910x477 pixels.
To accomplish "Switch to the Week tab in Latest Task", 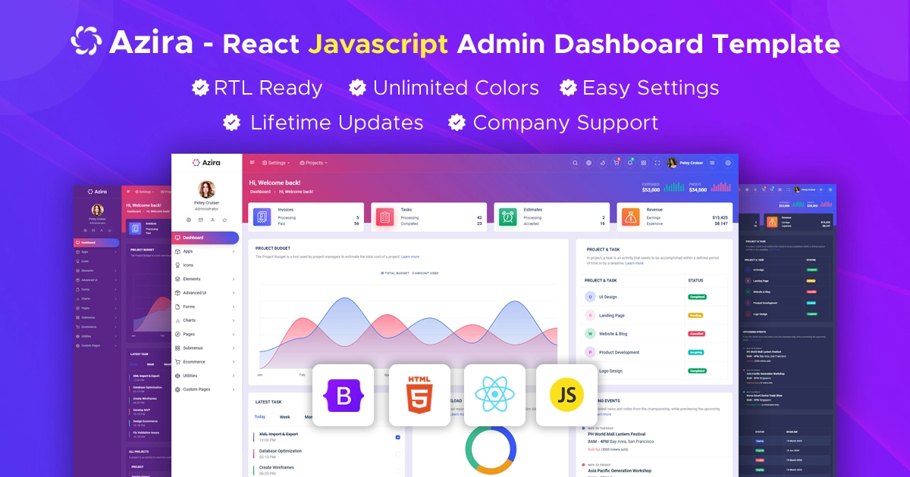I will (284, 416).
